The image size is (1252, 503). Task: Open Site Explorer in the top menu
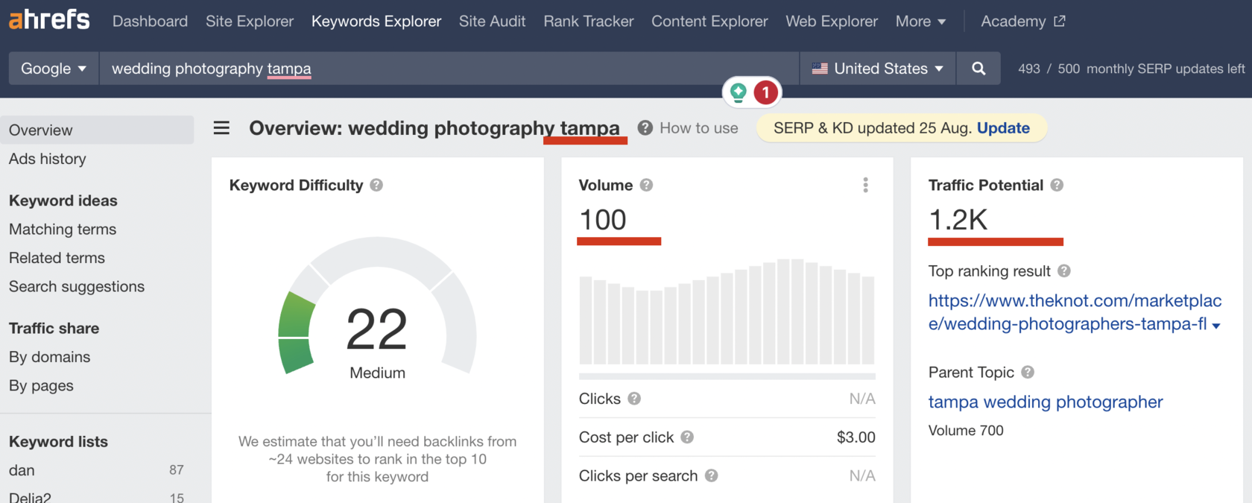tap(250, 22)
